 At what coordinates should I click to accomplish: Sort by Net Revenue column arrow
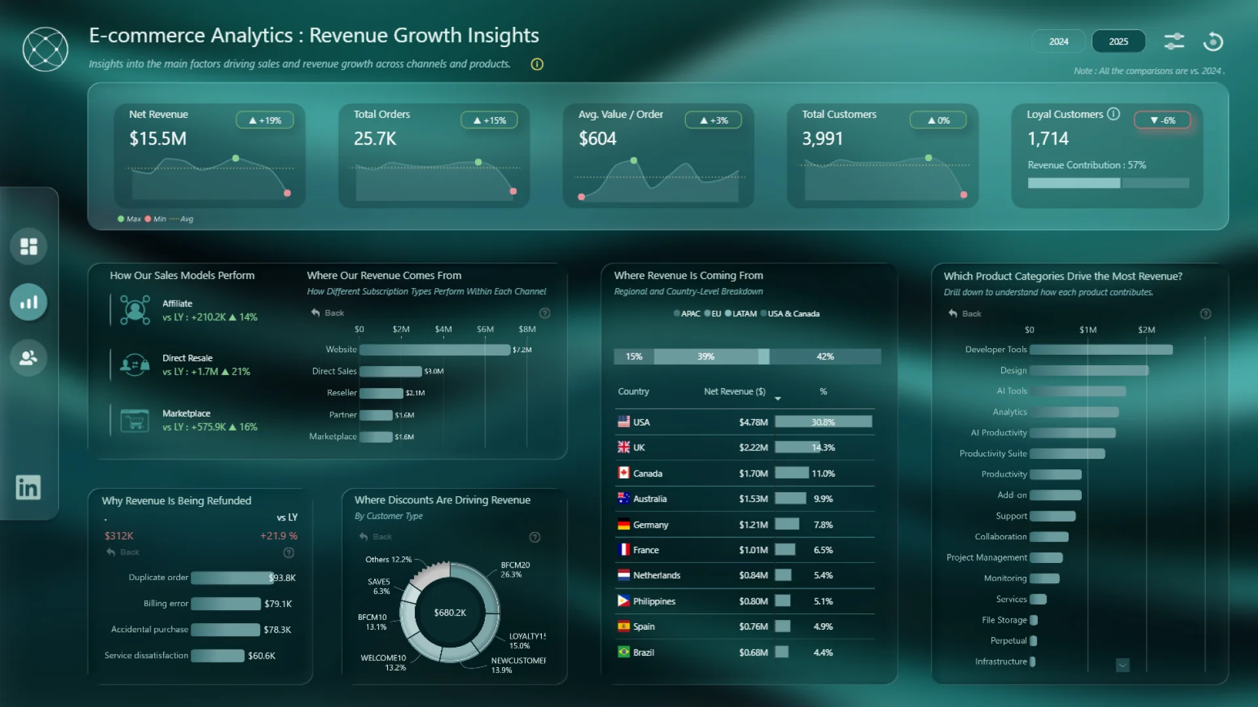[x=778, y=398]
